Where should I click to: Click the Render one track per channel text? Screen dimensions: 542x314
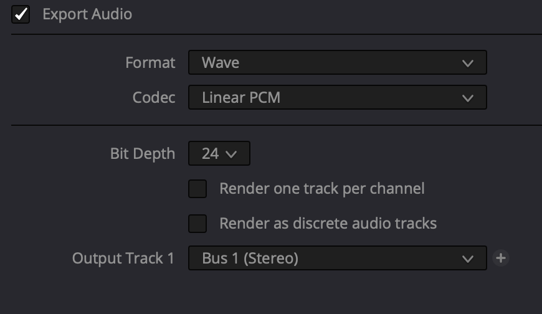tap(322, 189)
